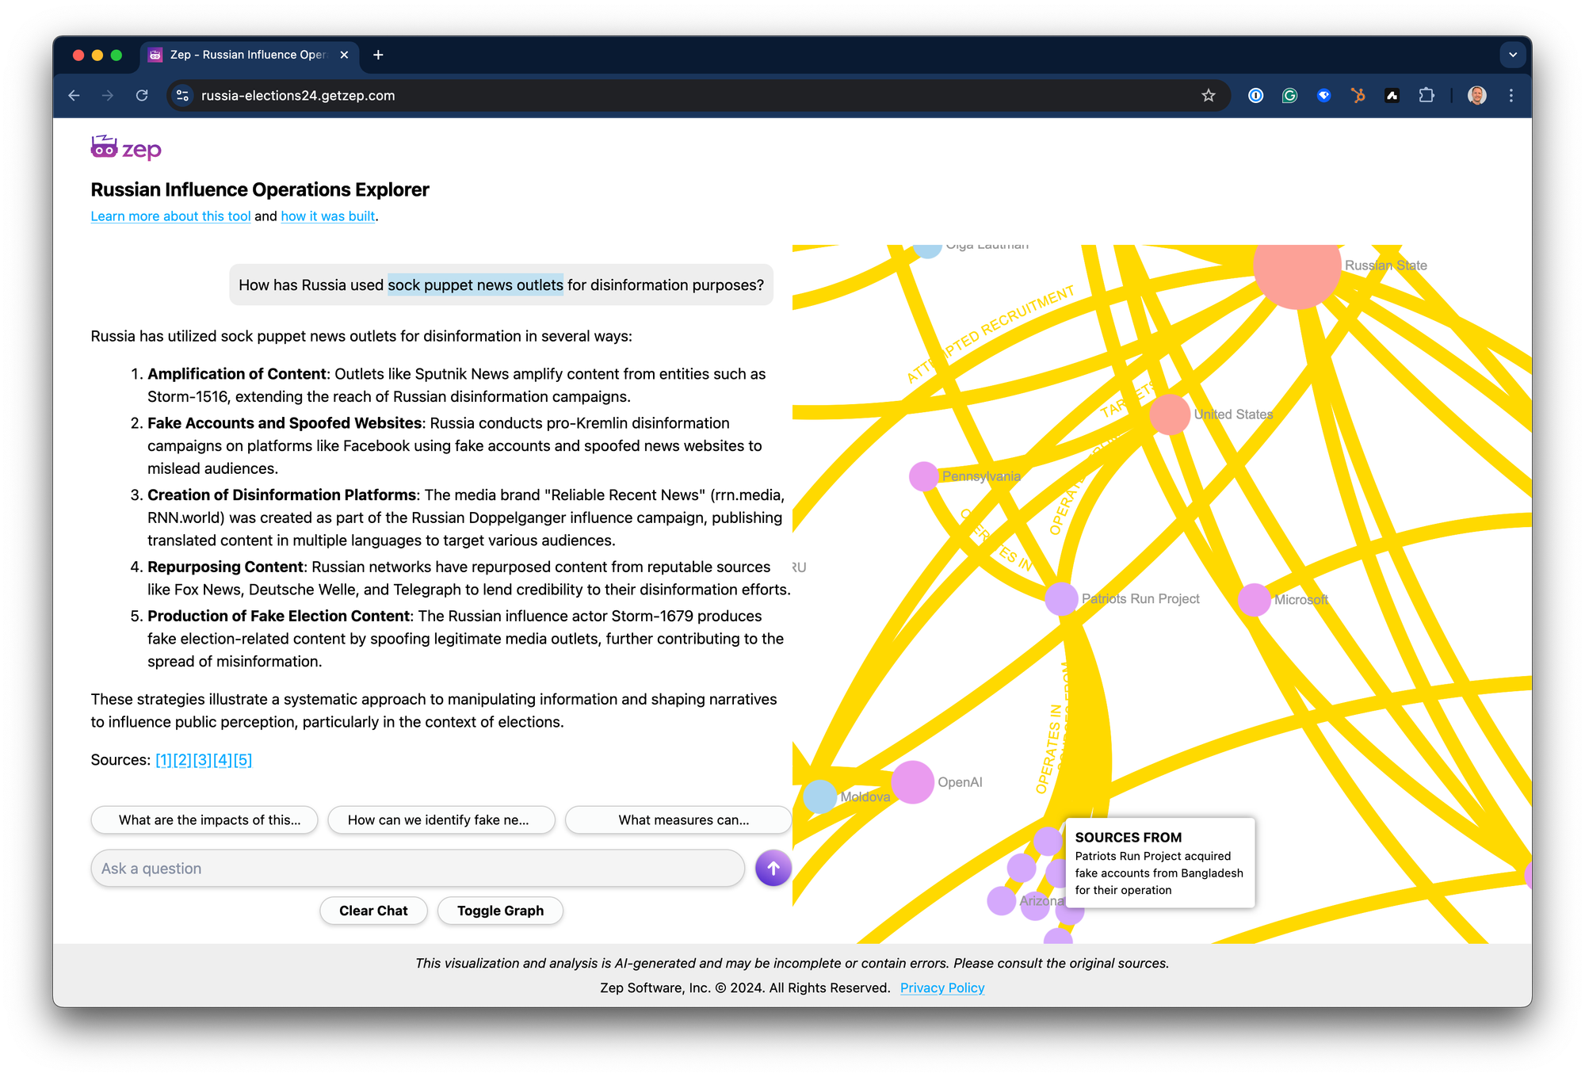The height and width of the screenshot is (1077, 1585).
Task: Click the Zep logo icon
Action: (x=104, y=147)
